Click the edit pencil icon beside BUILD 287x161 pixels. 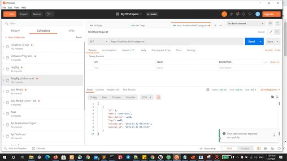[270, 32]
